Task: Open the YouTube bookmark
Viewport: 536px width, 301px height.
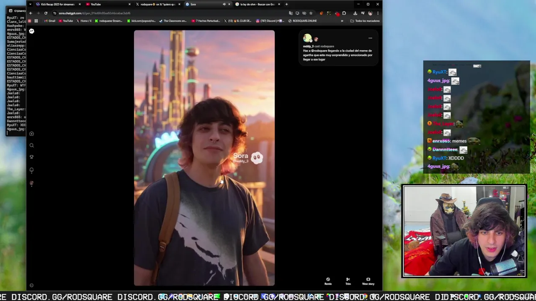Action: pyautogui.click(x=66, y=21)
